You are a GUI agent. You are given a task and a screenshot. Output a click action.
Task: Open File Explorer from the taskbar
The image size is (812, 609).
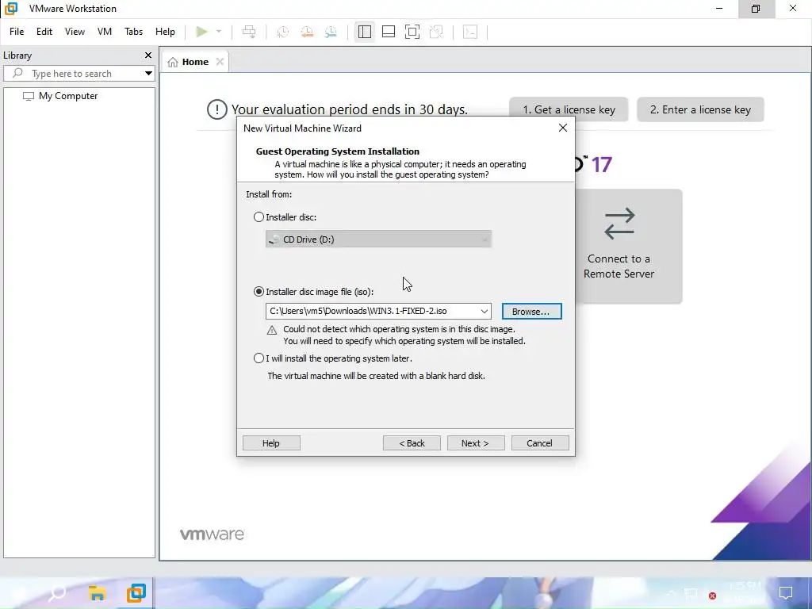97,593
